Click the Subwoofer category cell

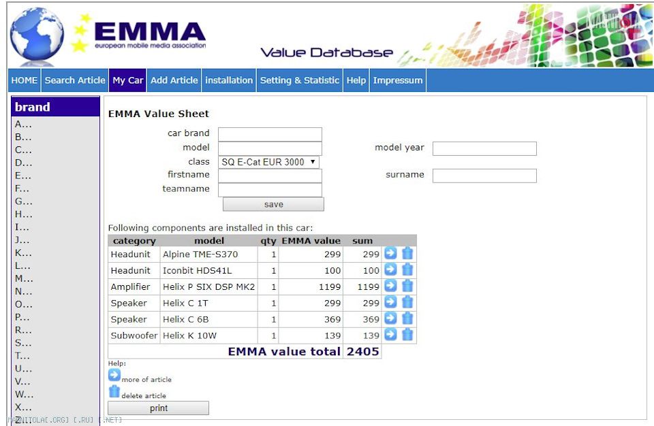pyautogui.click(x=134, y=335)
